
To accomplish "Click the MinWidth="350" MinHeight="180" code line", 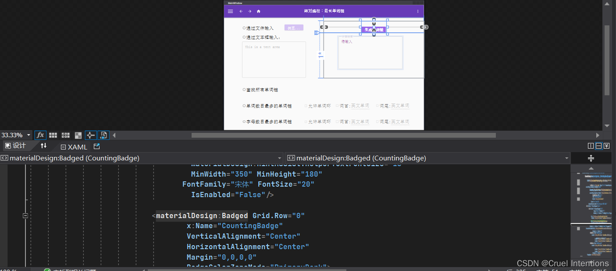I will point(256,174).
